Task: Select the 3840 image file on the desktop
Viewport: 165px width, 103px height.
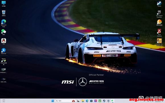Action: tap(4, 80)
